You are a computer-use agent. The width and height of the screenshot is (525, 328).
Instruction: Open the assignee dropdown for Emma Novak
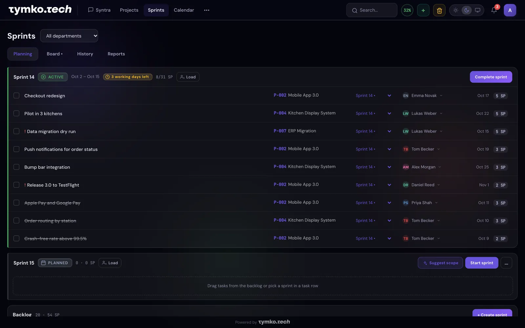pos(441,95)
